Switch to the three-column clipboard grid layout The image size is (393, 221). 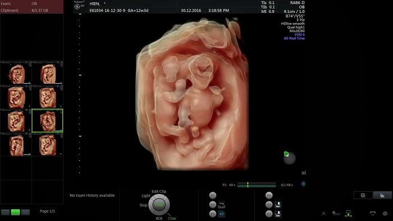[25, 212]
